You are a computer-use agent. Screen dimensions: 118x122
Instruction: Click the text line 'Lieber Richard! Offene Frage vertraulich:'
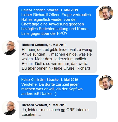tap(56, 15)
